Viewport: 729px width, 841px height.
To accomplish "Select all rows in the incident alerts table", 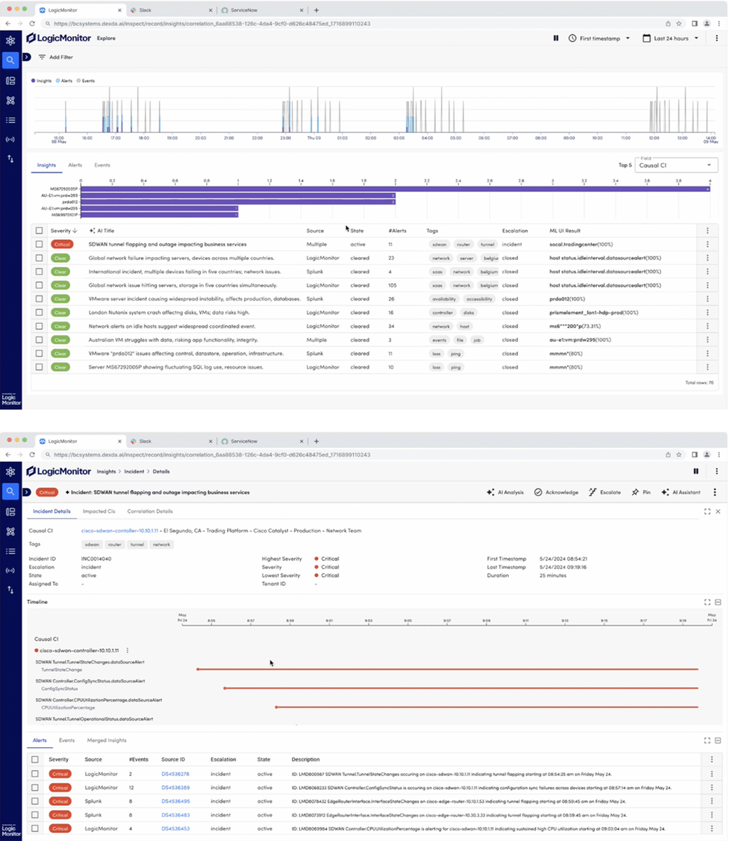I will point(35,760).
